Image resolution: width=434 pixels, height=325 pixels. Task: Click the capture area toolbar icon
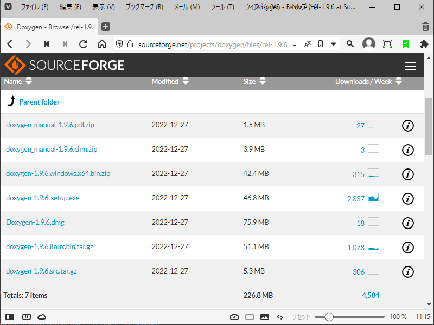pyautogui.click(x=387, y=44)
